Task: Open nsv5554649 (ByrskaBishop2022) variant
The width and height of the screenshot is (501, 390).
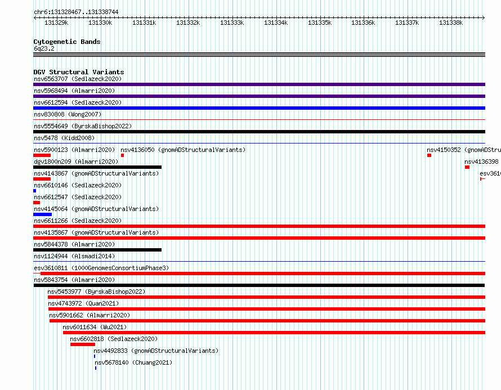Action: click(83, 126)
